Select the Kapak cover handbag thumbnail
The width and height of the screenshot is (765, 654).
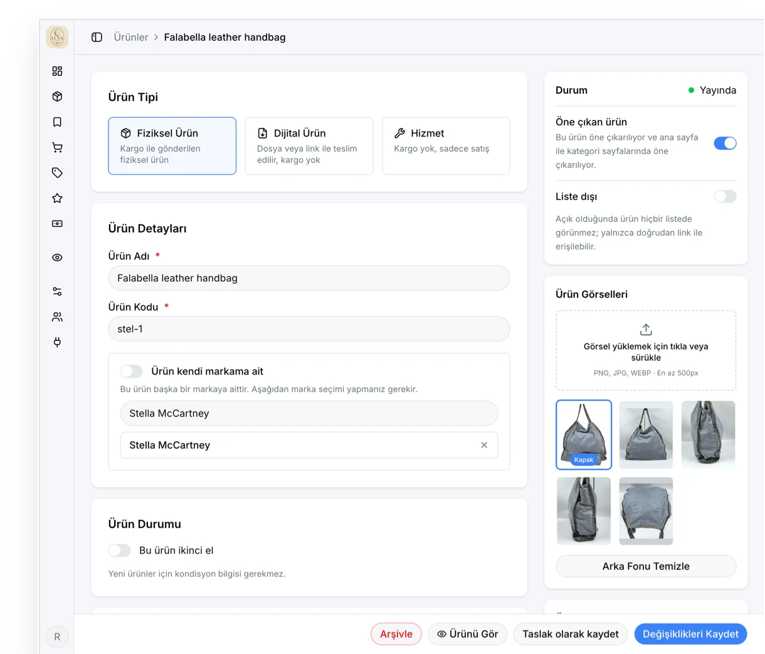click(584, 435)
